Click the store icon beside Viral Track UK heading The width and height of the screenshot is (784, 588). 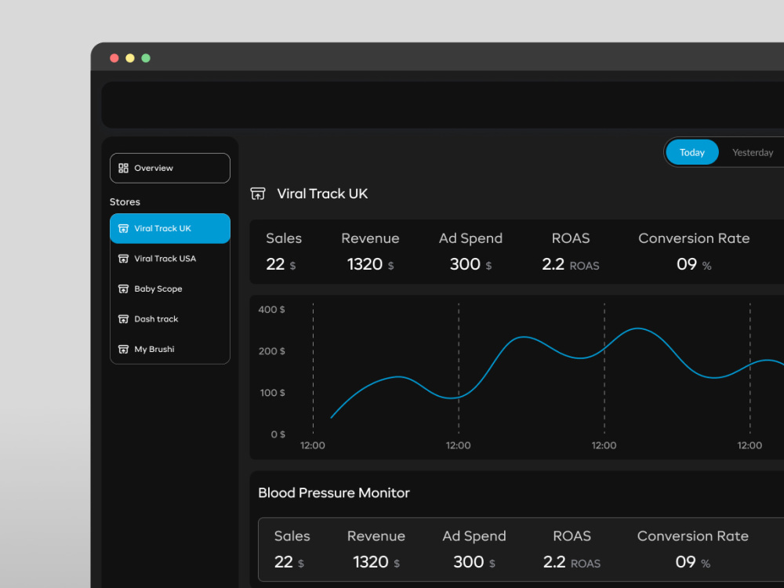click(258, 194)
